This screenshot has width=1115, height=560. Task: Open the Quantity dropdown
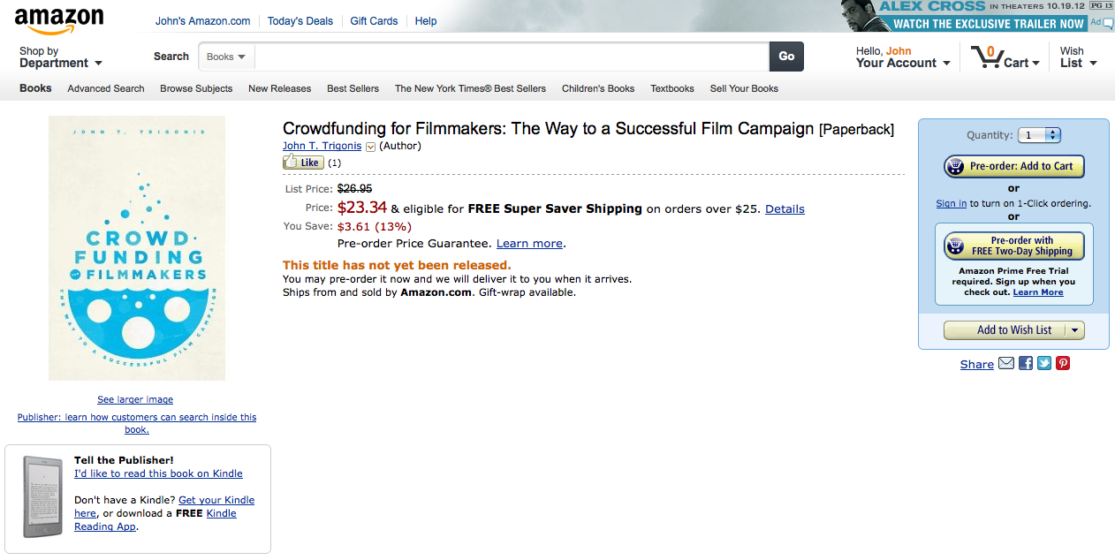pos(1039,135)
